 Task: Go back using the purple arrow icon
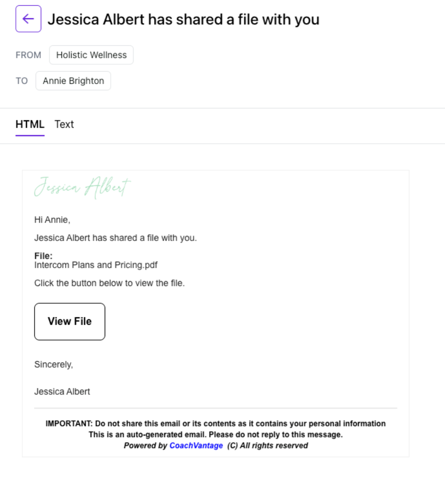pyautogui.click(x=28, y=19)
